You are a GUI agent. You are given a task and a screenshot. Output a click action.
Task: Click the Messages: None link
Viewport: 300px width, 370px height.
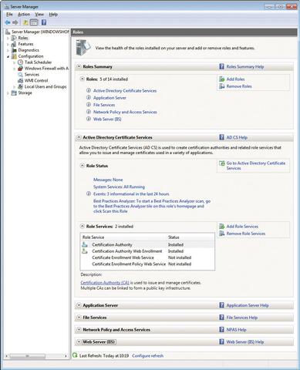(x=108, y=180)
